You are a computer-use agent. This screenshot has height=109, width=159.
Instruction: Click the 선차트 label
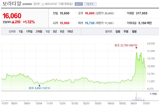pos(12,31)
